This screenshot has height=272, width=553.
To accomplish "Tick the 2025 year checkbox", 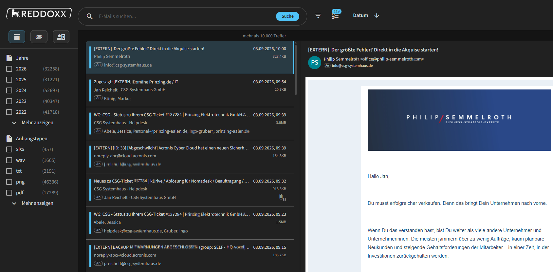I will tap(9, 80).
